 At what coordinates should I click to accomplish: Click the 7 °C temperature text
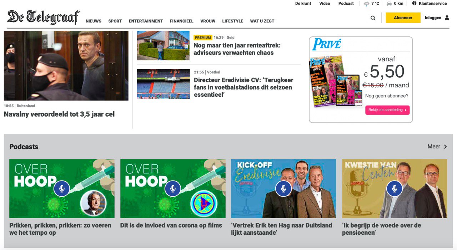375,4
